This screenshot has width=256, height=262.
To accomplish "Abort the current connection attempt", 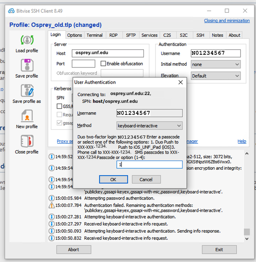I will pyautogui.click(x=74, y=250).
